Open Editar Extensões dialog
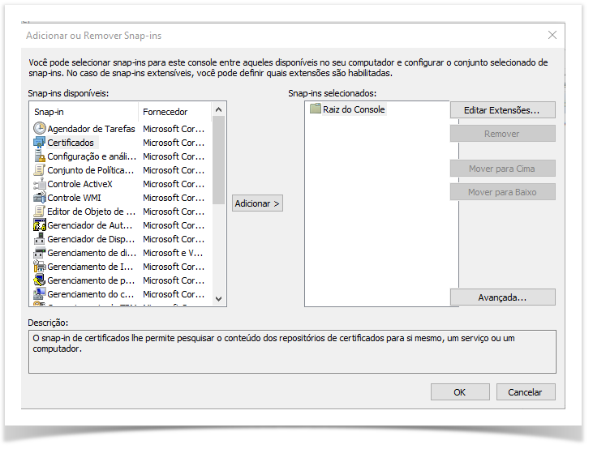 pyautogui.click(x=502, y=110)
